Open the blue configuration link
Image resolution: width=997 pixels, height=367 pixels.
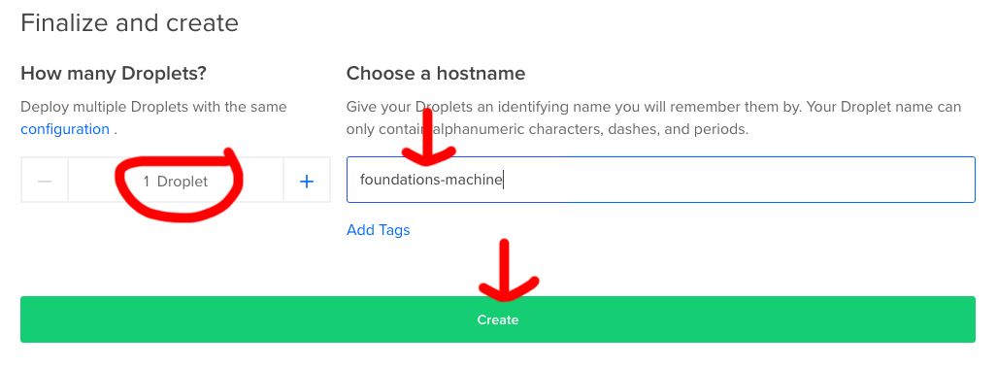65,129
